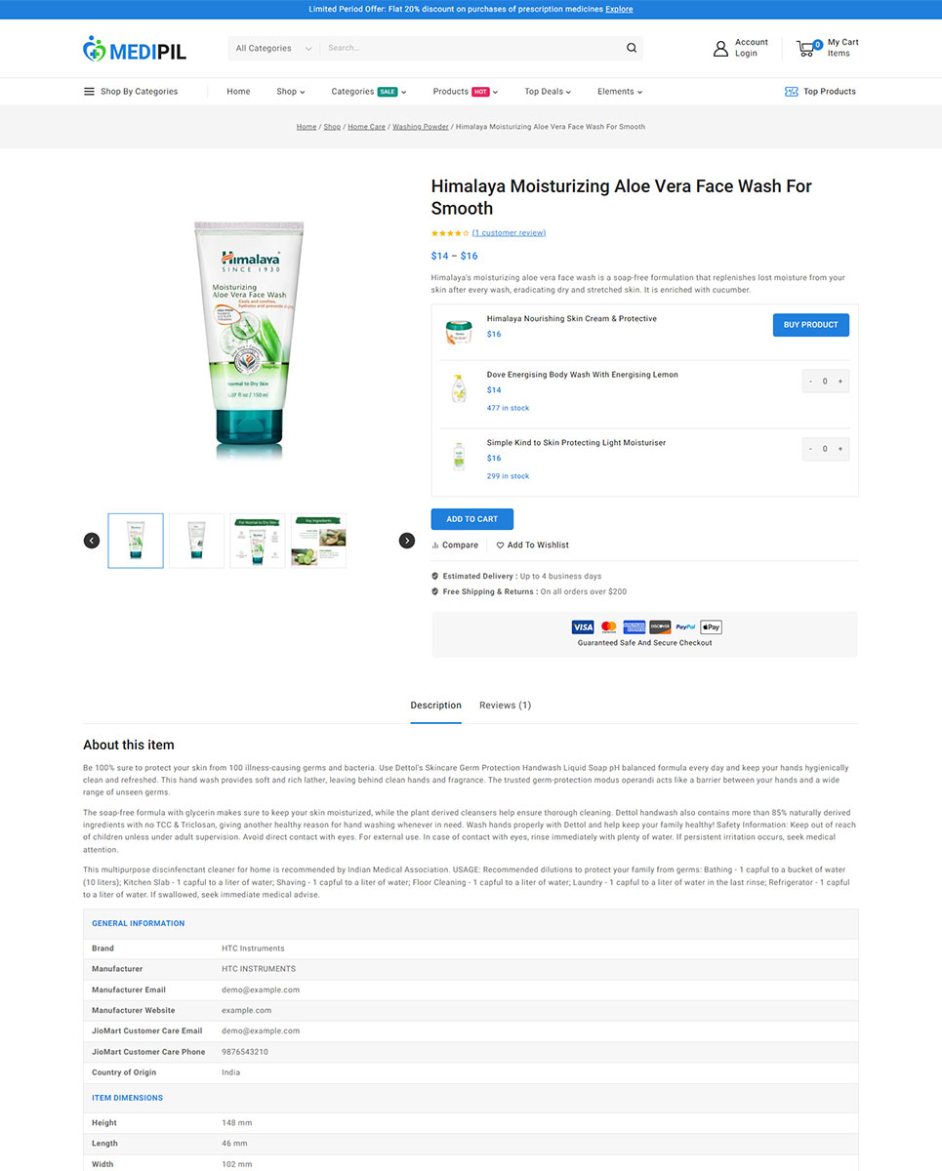Decrease Simple Moisturiser quantity with minus

[x=810, y=449]
